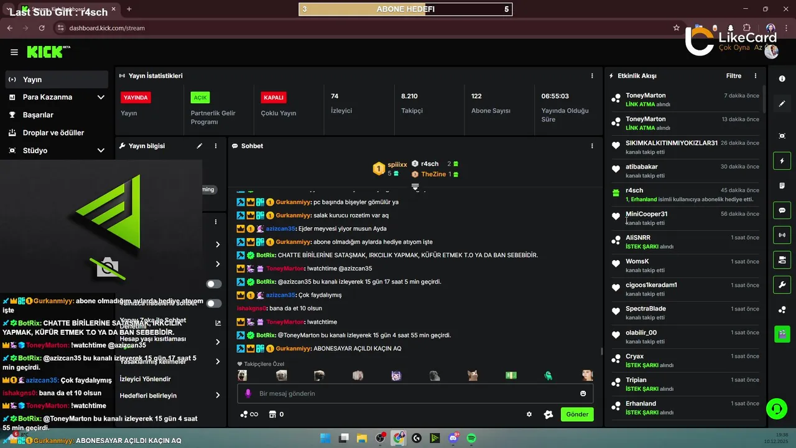The height and width of the screenshot is (448, 796).
Task: Toggle the wrench stream info icon in sidebar
Action: (x=782, y=284)
